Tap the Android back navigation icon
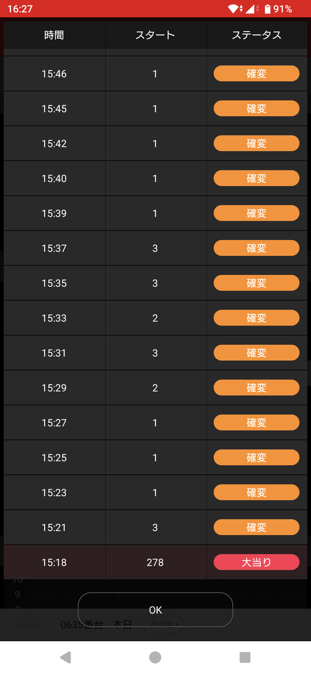This screenshot has width=311, height=675. [65, 657]
